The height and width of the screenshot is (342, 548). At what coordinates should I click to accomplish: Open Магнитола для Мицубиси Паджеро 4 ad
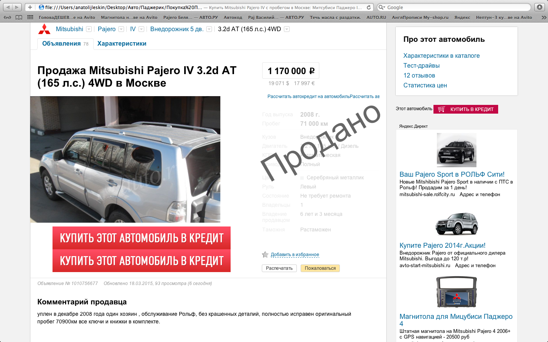[x=456, y=320]
